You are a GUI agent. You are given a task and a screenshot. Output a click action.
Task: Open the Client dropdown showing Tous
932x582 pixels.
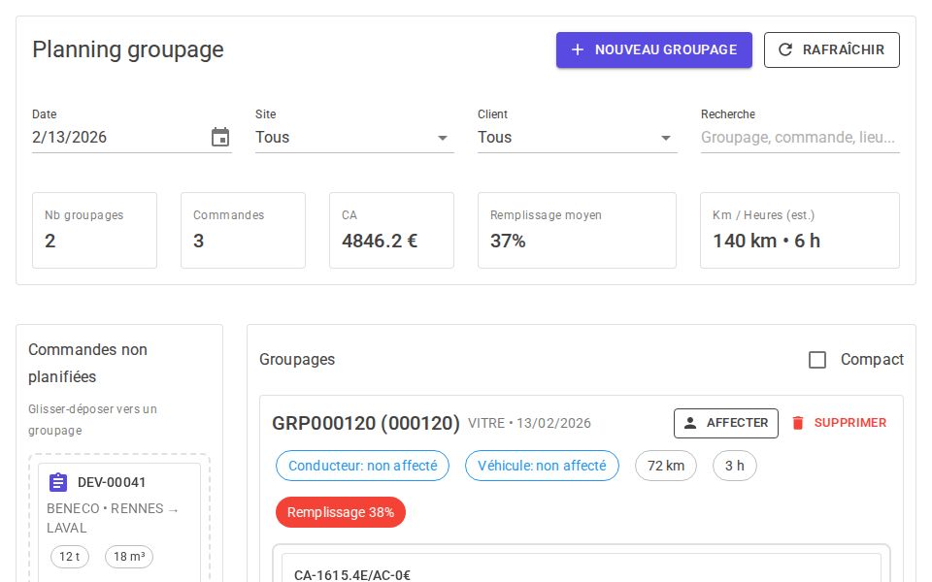tap(578, 137)
